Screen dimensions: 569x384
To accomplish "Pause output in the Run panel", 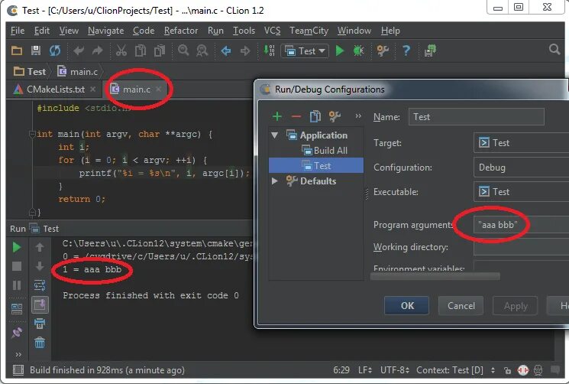I will 17,285.
